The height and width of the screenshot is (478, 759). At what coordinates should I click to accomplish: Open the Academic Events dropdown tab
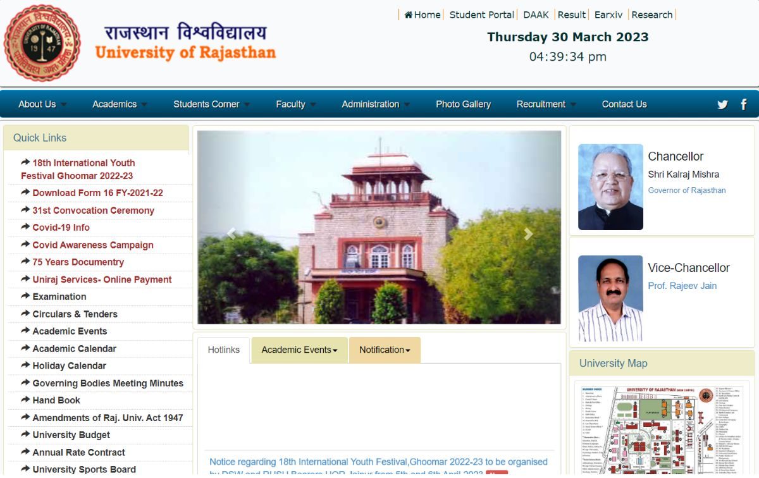point(299,350)
